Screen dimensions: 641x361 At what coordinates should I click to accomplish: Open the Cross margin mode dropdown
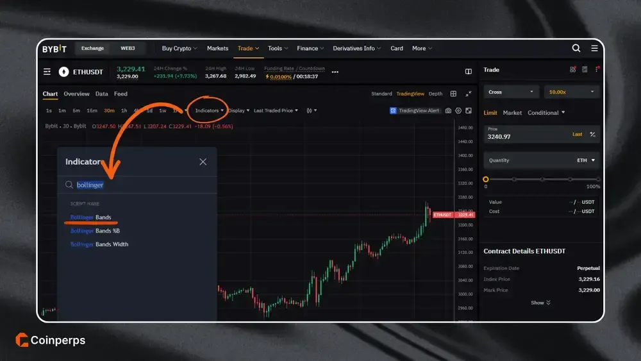511,92
